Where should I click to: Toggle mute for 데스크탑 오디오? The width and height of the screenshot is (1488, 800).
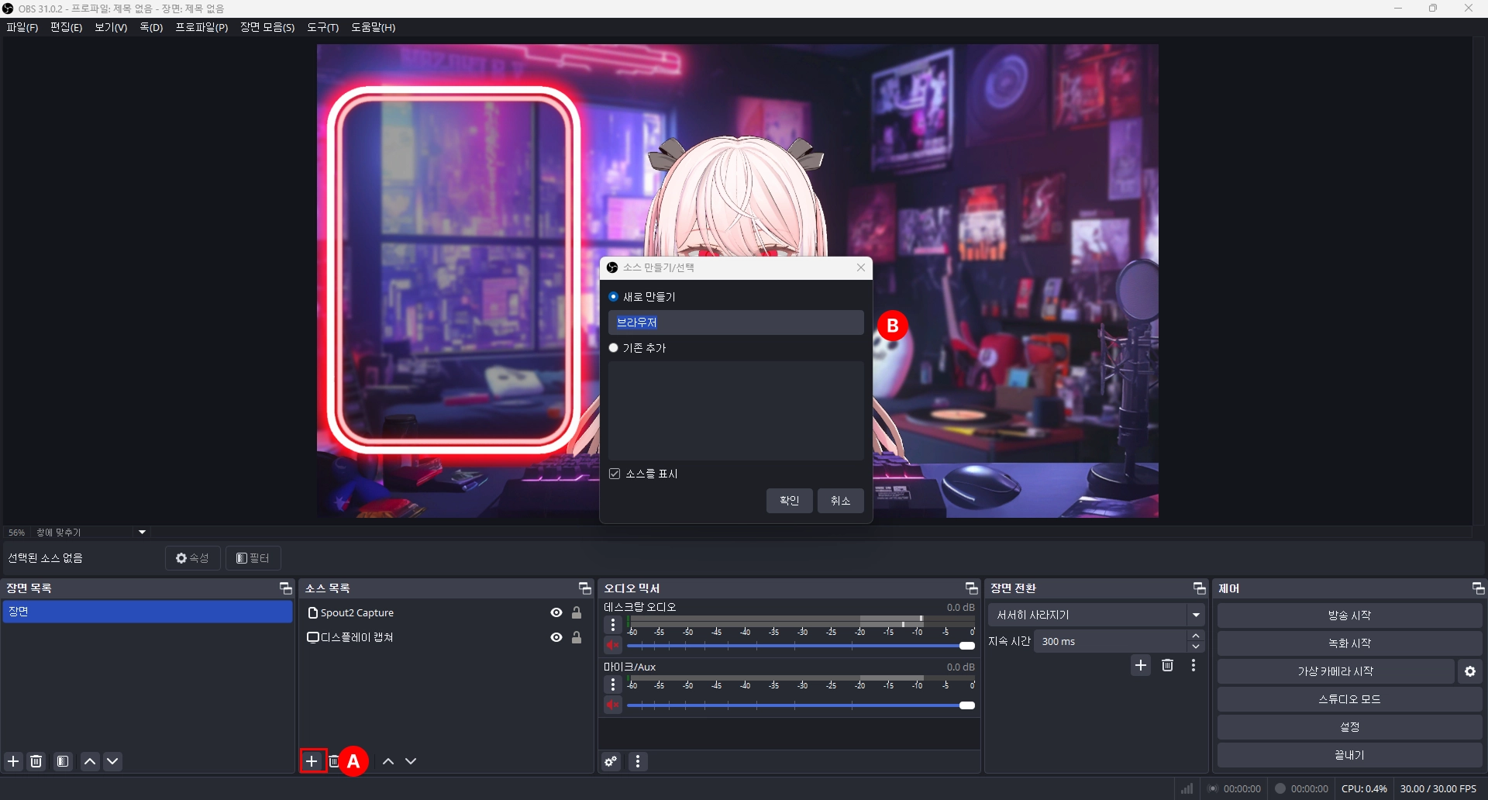[x=613, y=646]
